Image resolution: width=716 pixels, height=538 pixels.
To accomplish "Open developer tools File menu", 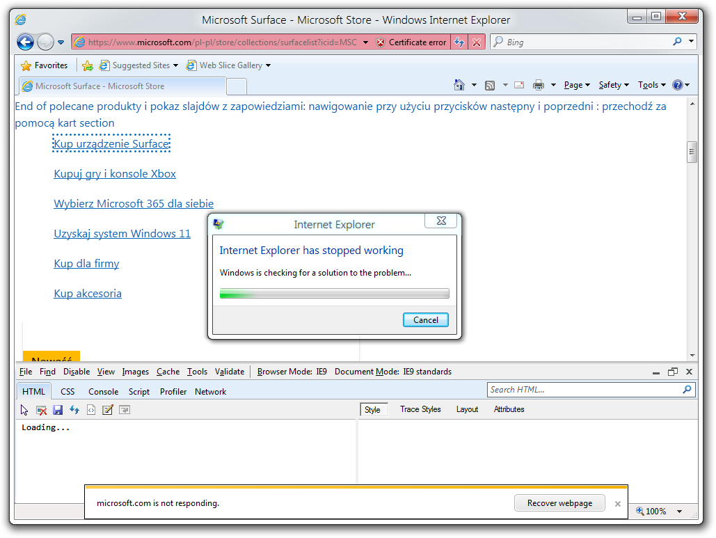I will point(26,372).
